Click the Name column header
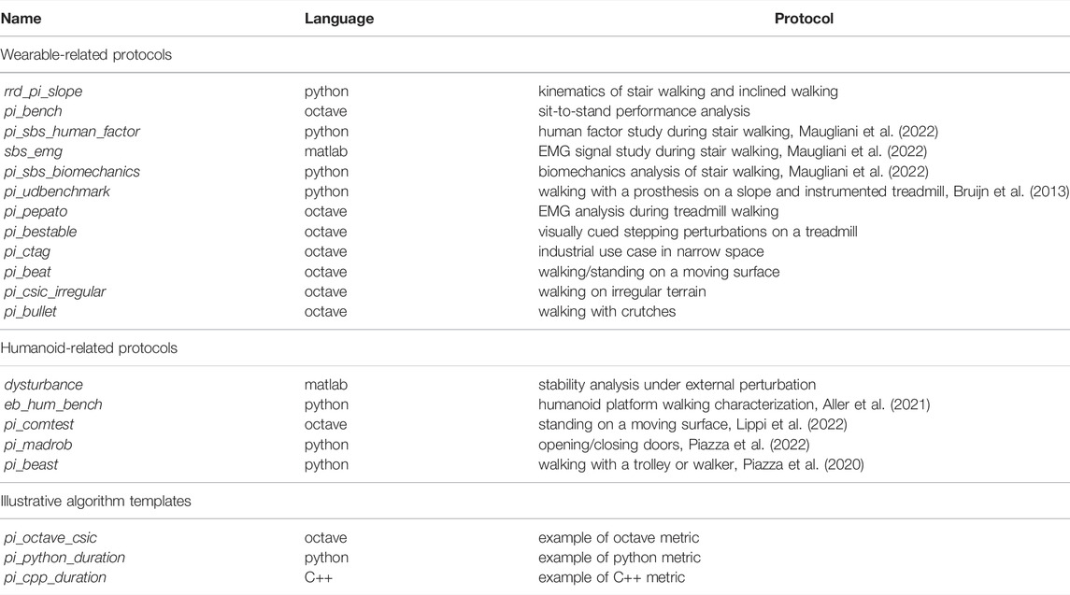 (21, 18)
